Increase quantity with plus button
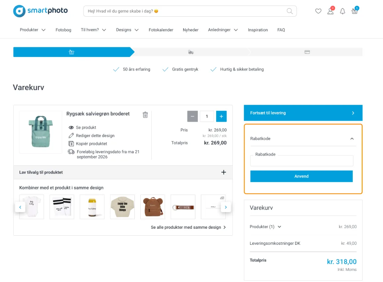This screenshot has height=282, width=383. pos(221,116)
